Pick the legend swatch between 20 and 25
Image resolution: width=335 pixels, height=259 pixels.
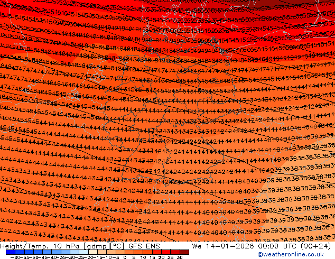pyautogui.click(x=166, y=252)
